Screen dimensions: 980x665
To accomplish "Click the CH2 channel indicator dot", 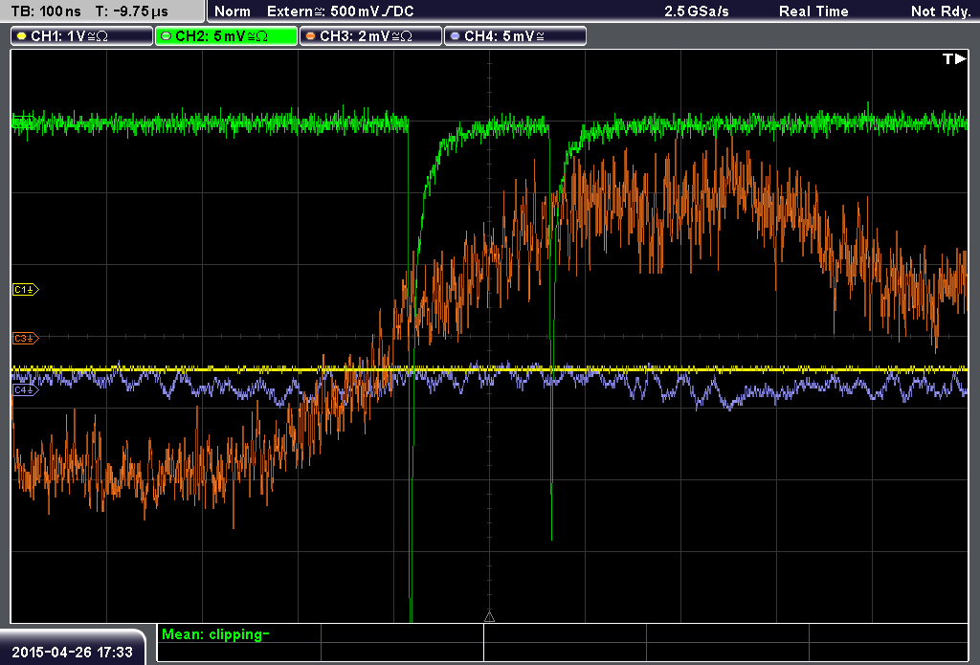I will click(167, 36).
